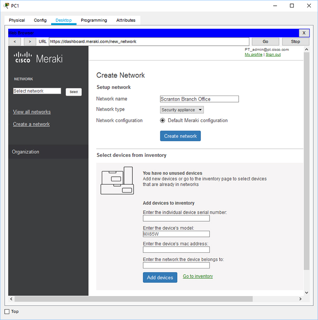Click vertical scrollbar up arrow
318x320 pixels.
[306, 50]
